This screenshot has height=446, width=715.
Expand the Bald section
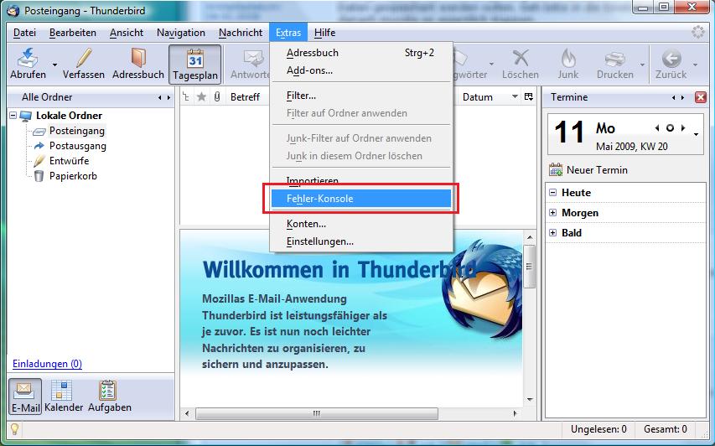[552, 232]
